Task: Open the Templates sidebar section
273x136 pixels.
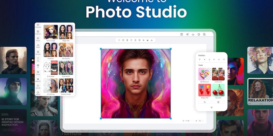Action: 38,26
